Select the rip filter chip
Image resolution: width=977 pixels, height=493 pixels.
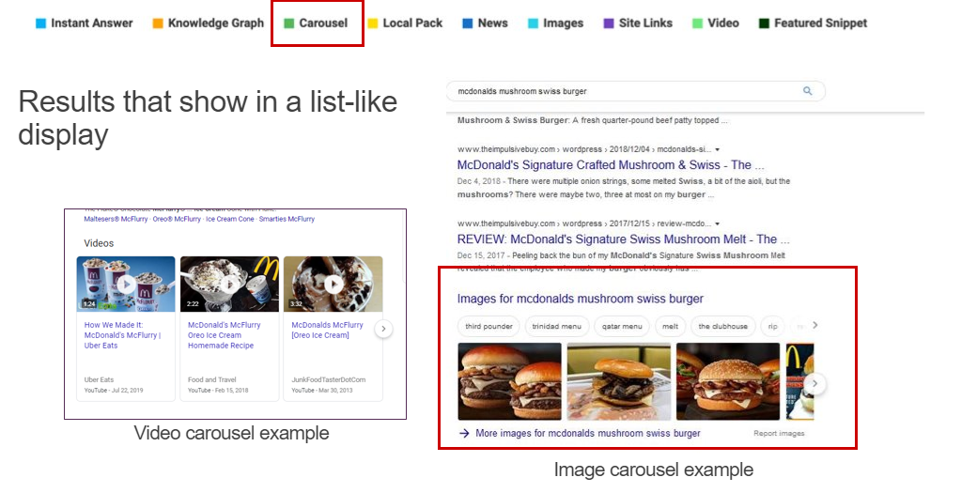pyautogui.click(x=772, y=326)
